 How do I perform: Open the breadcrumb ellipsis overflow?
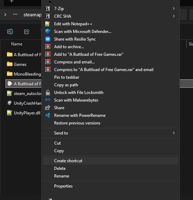15,15
